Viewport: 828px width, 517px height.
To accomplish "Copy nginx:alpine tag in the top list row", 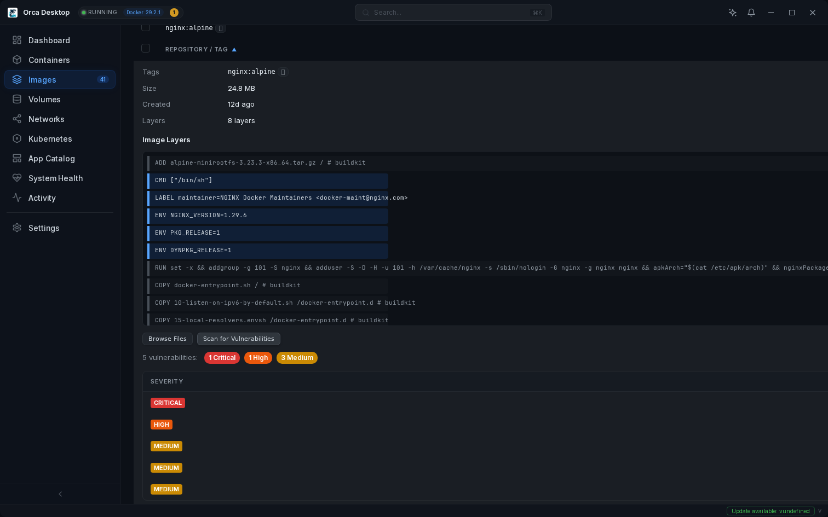I will pyautogui.click(x=220, y=28).
